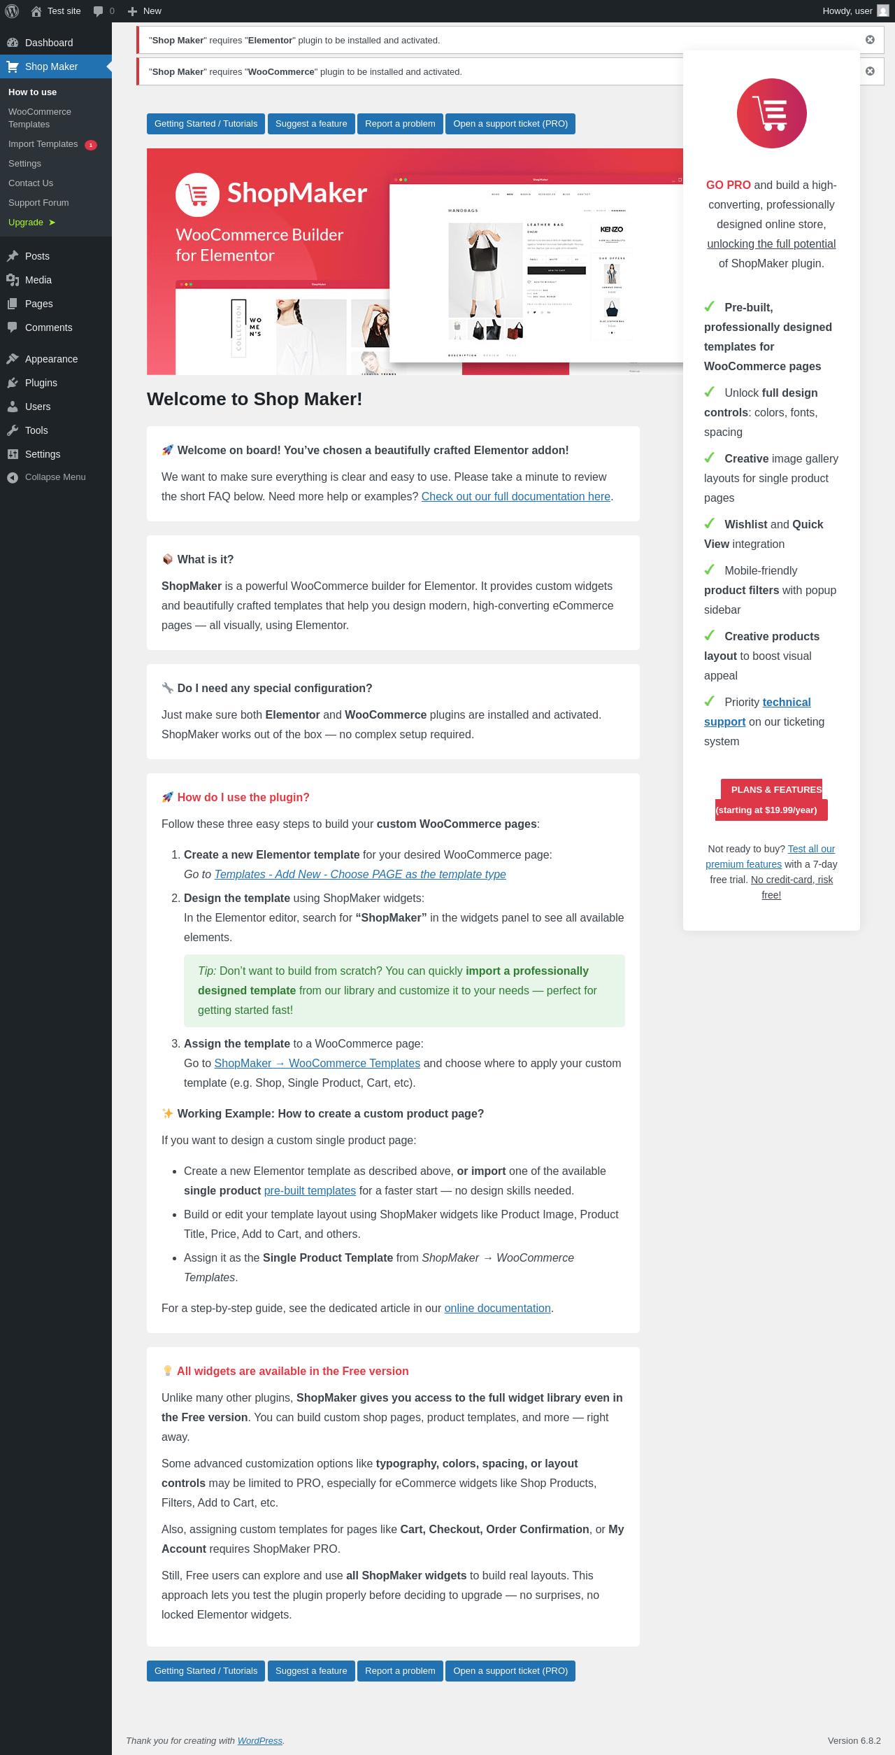Screen dimensions: 895x1755
Task: Click top Suggest a feature button
Action: click(311, 124)
